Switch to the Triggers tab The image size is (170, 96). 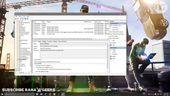coord(40,42)
